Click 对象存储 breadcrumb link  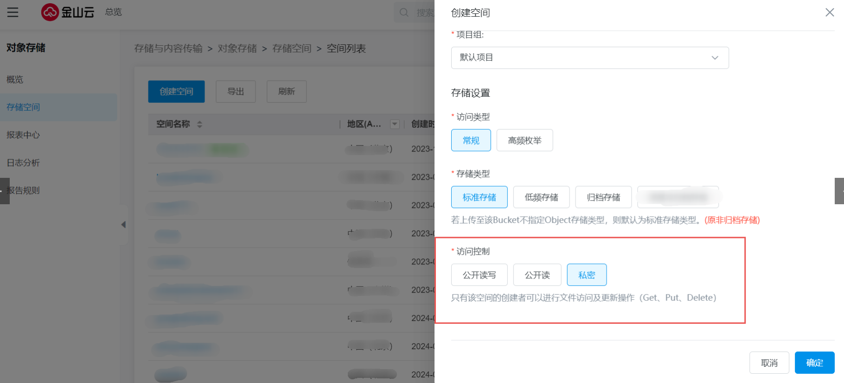237,49
